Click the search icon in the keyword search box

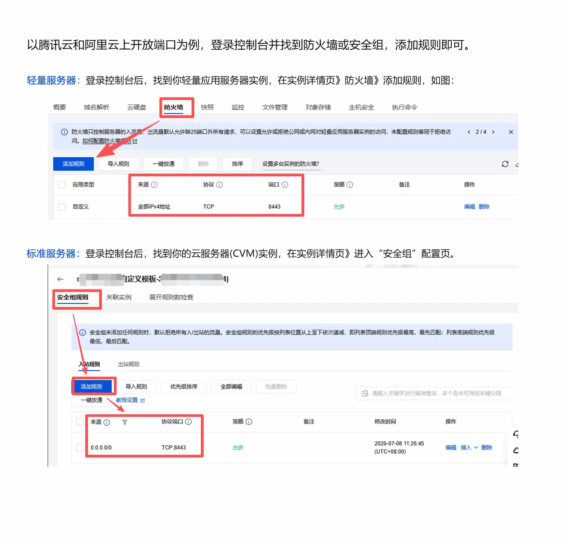[x=365, y=393]
